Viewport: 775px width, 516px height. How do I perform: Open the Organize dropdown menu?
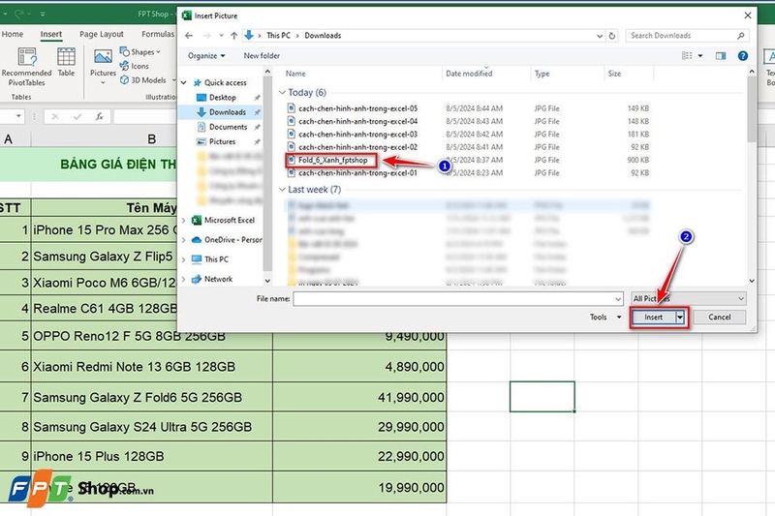click(x=206, y=56)
